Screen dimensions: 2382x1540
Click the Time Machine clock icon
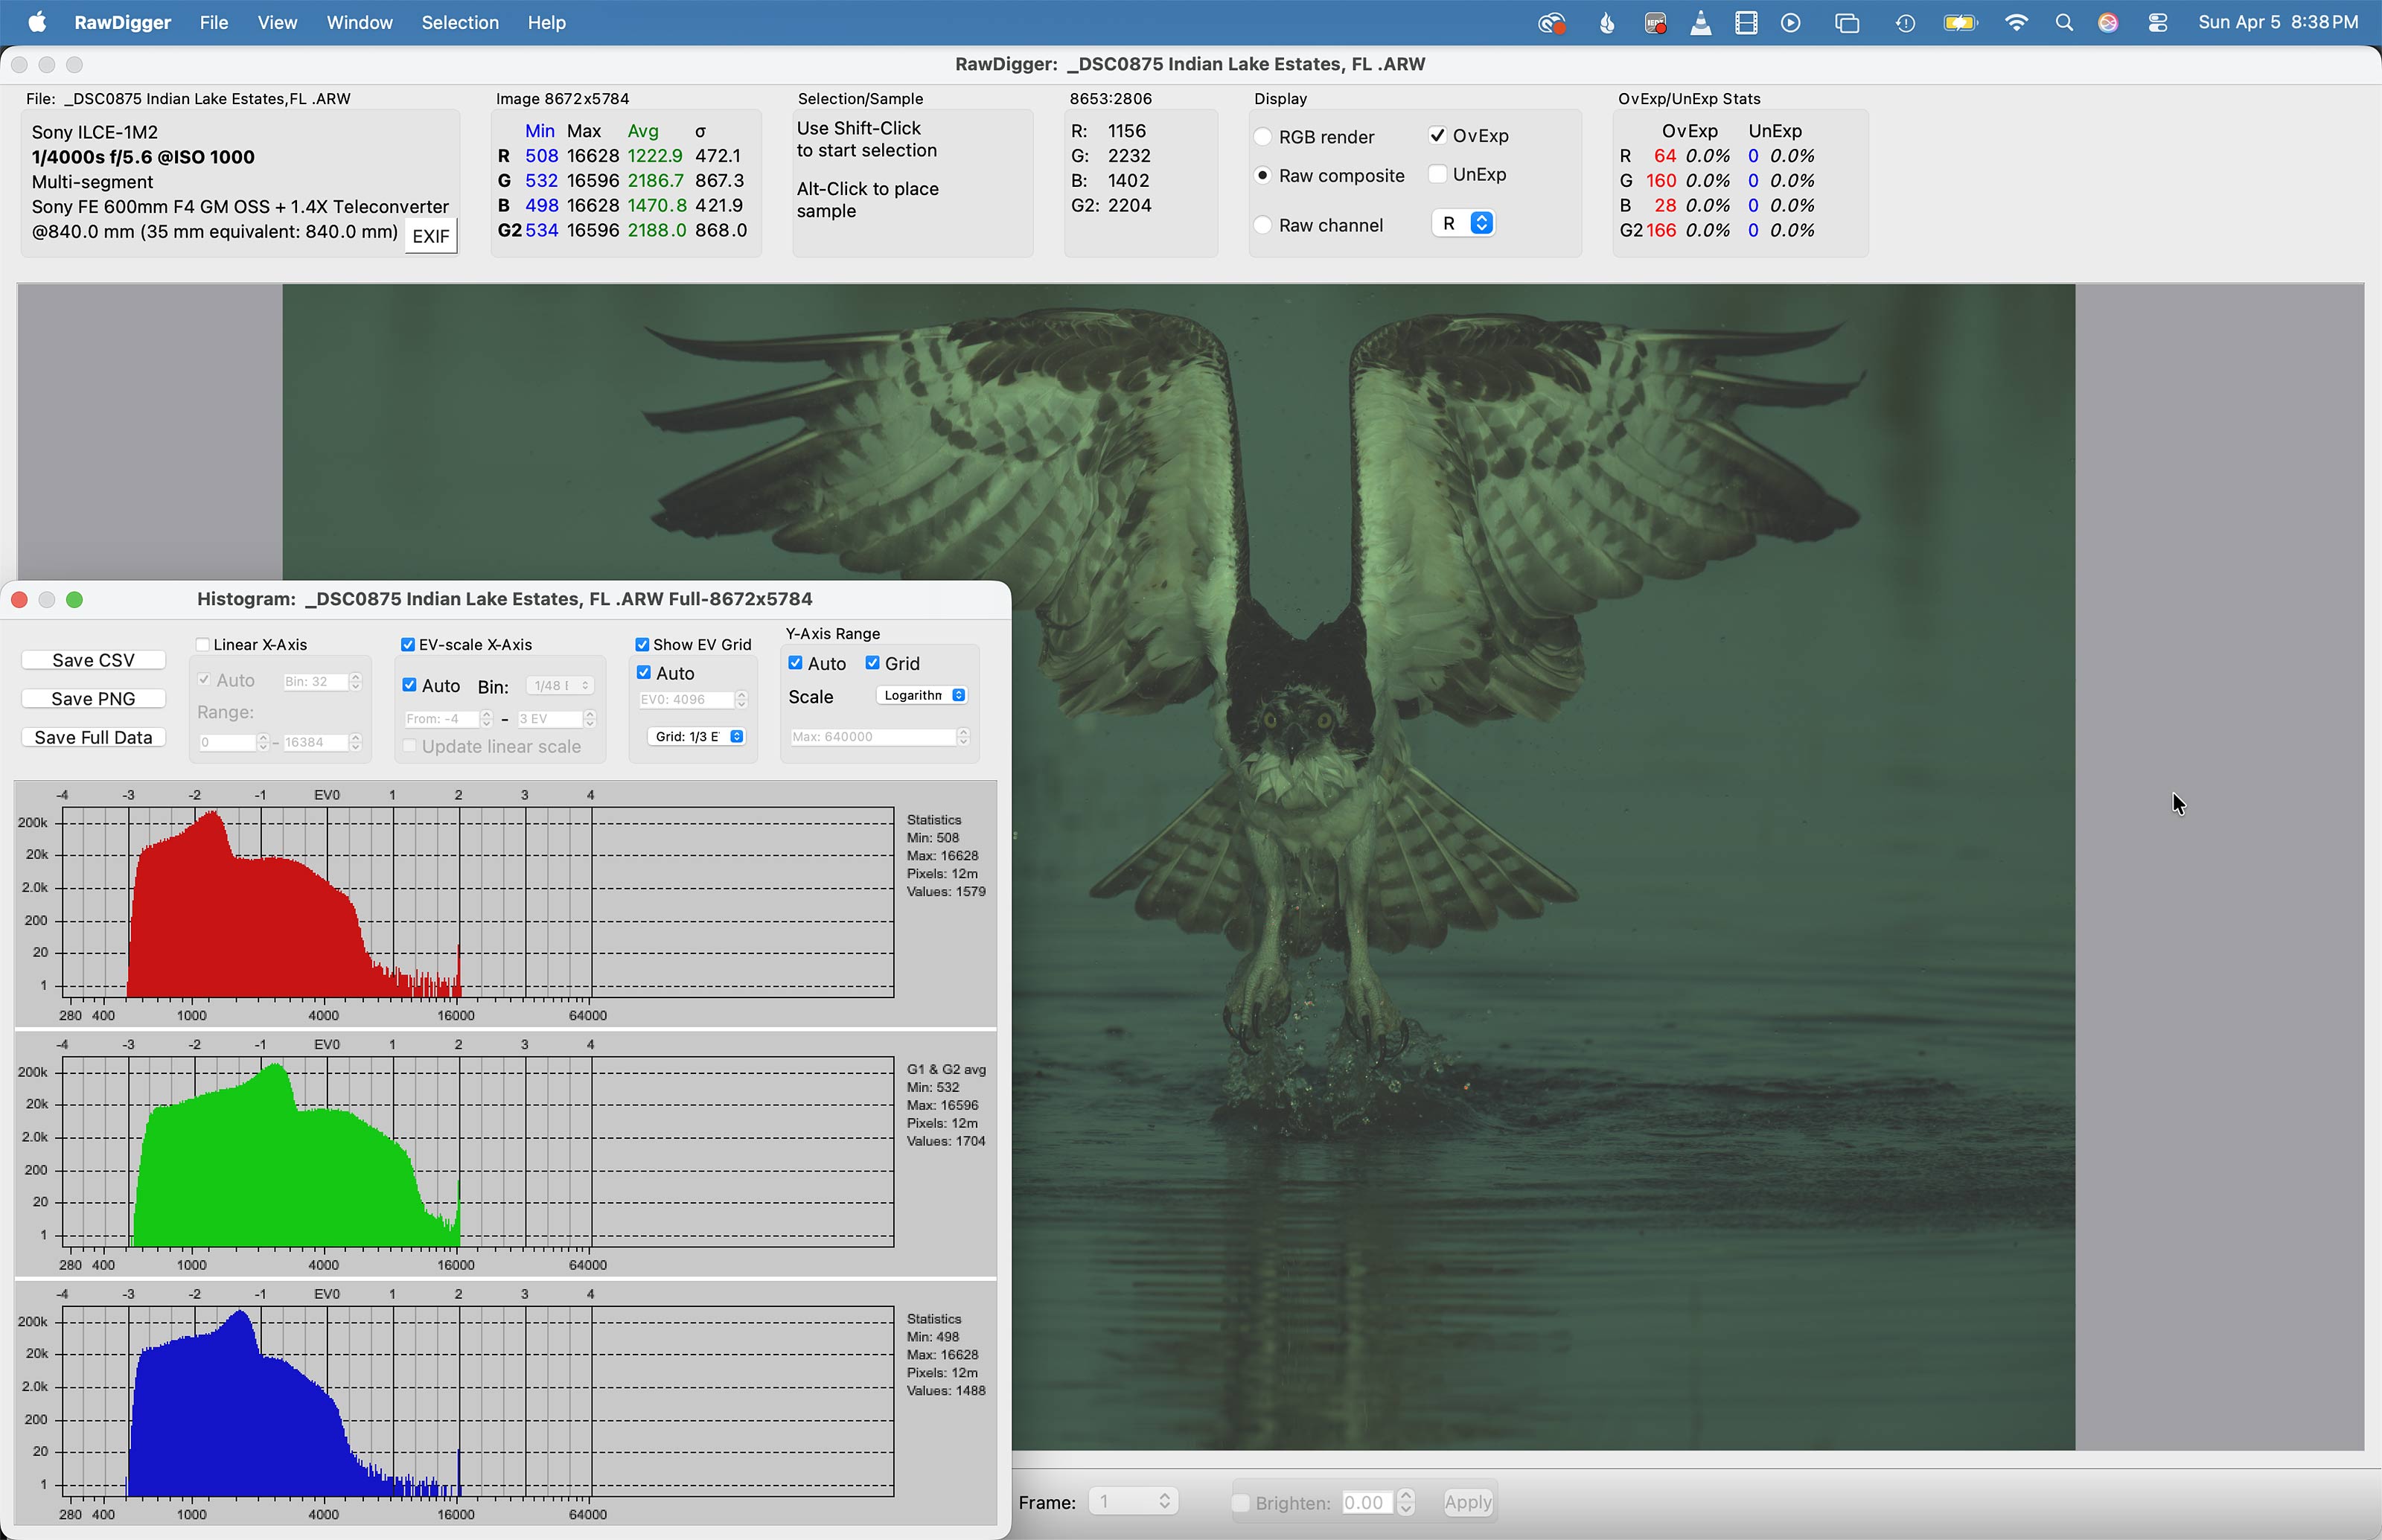(1905, 23)
